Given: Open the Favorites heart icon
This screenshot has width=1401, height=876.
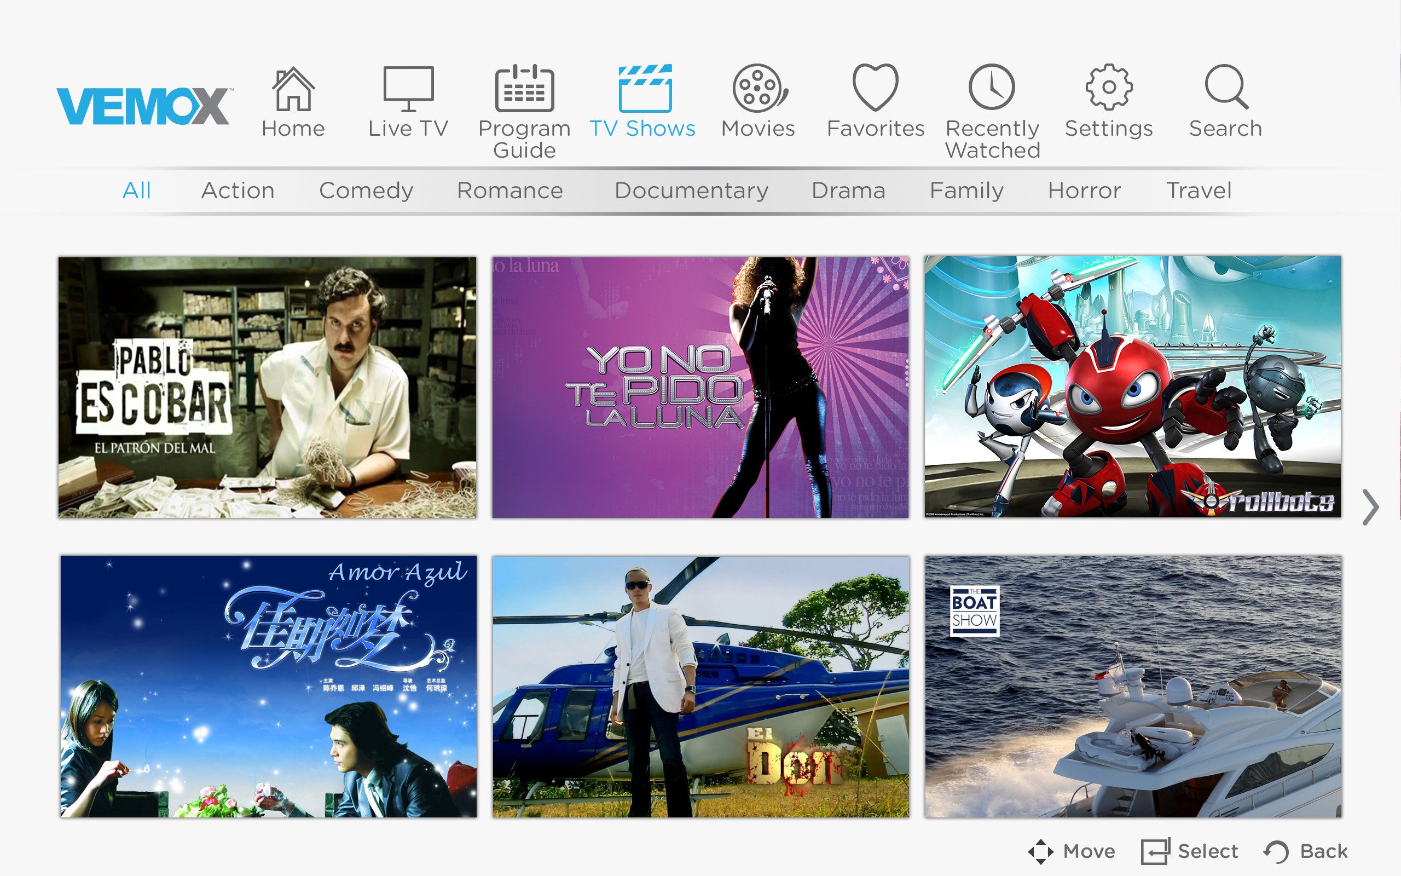Looking at the screenshot, I should pyautogui.click(x=875, y=88).
